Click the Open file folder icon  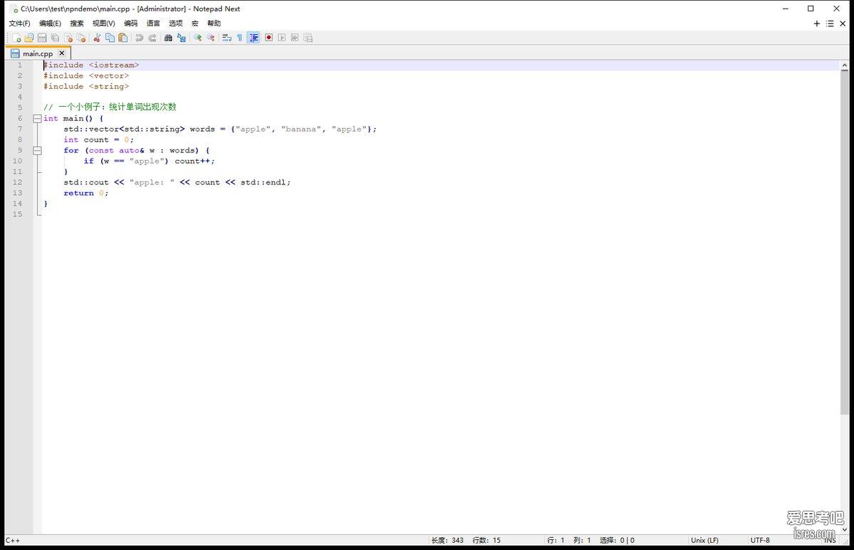click(29, 38)
